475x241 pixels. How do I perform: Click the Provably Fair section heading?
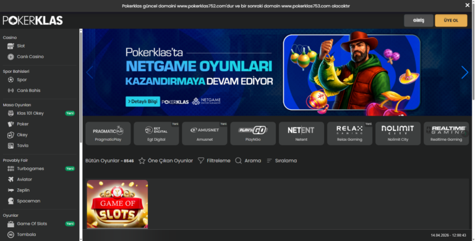pyautogui.click(x=15, y=161)
